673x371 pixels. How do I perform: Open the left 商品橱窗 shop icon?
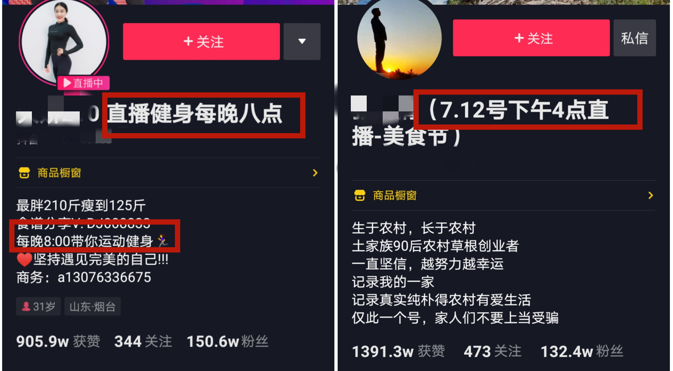(x=24, y=173)
